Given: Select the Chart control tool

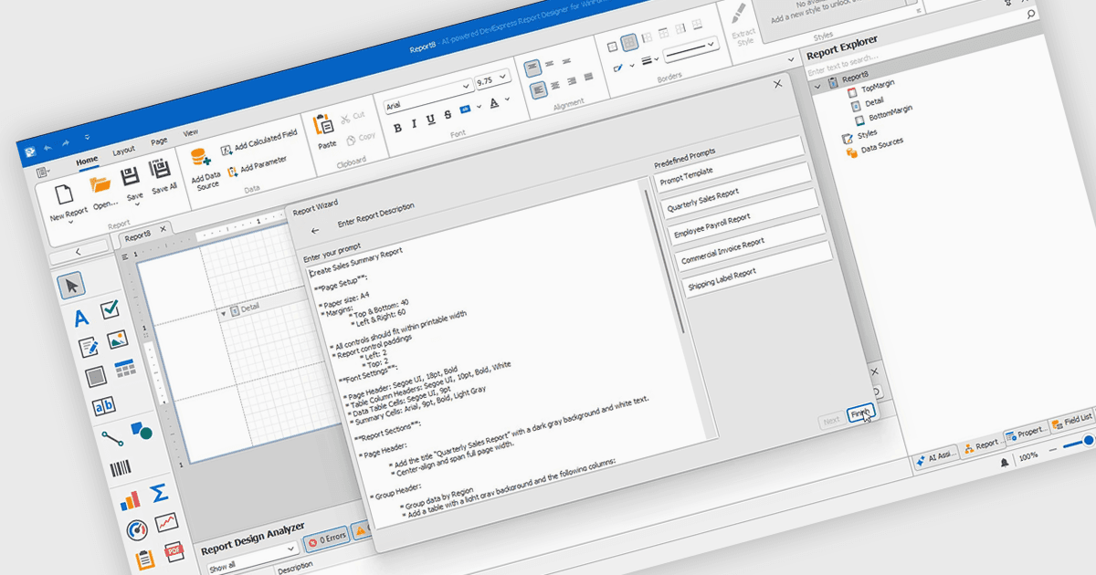Looking at the screenshot, I should pyautogui.click(x=130, y=500).
